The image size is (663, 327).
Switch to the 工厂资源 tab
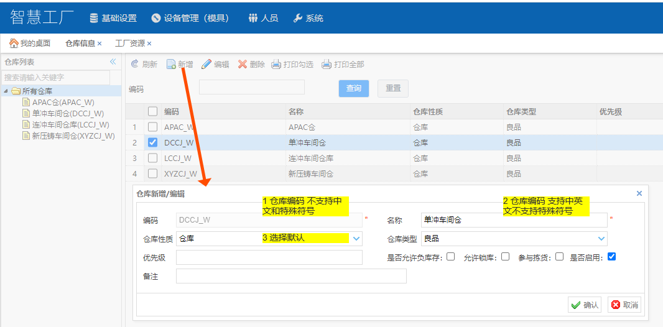(x=130, y=44)
